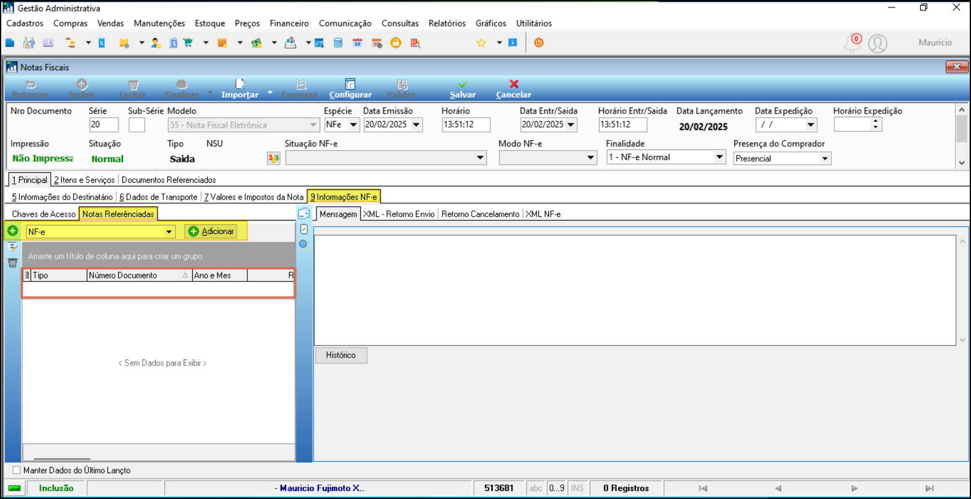Expand the Espécie dropdown
971x499 pixels.
[x=354, y=125]
